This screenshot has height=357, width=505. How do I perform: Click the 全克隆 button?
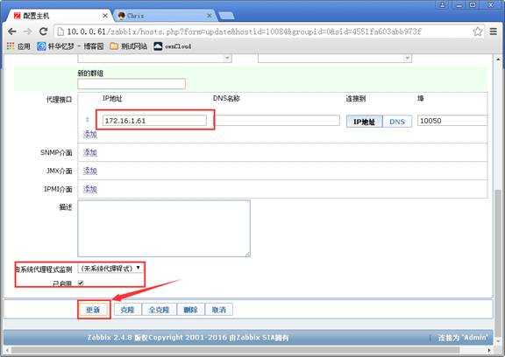point(159,310)
